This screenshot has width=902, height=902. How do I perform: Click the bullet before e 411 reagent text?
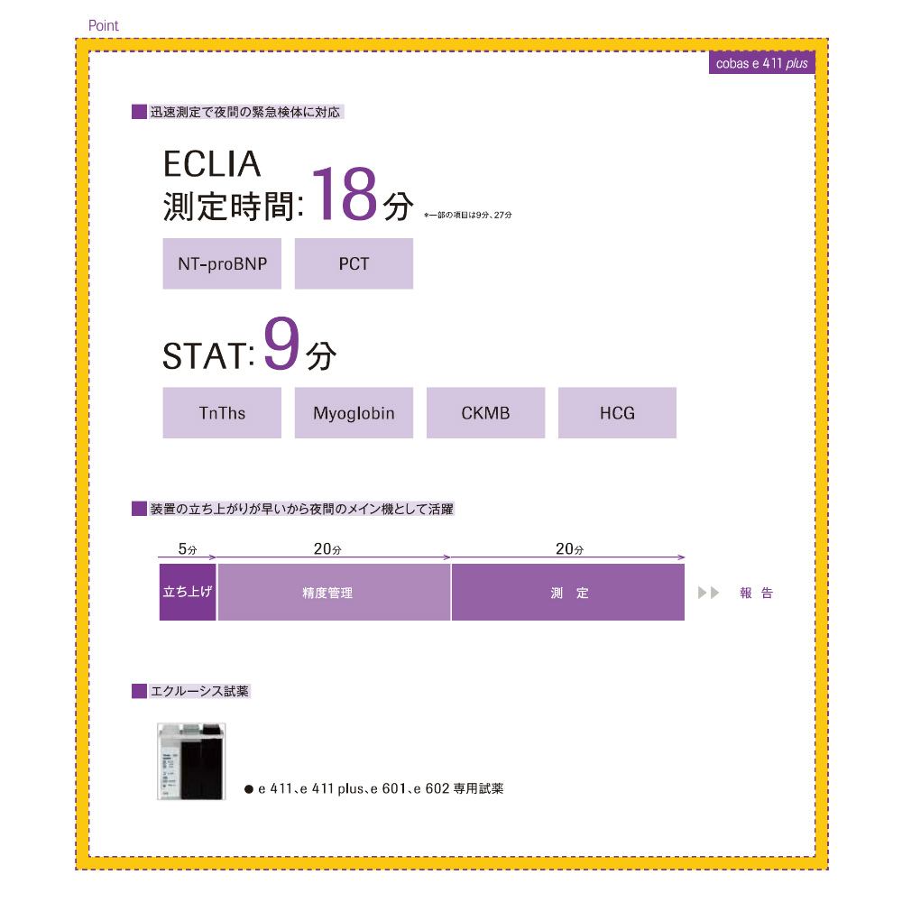(x=249, y=789)
